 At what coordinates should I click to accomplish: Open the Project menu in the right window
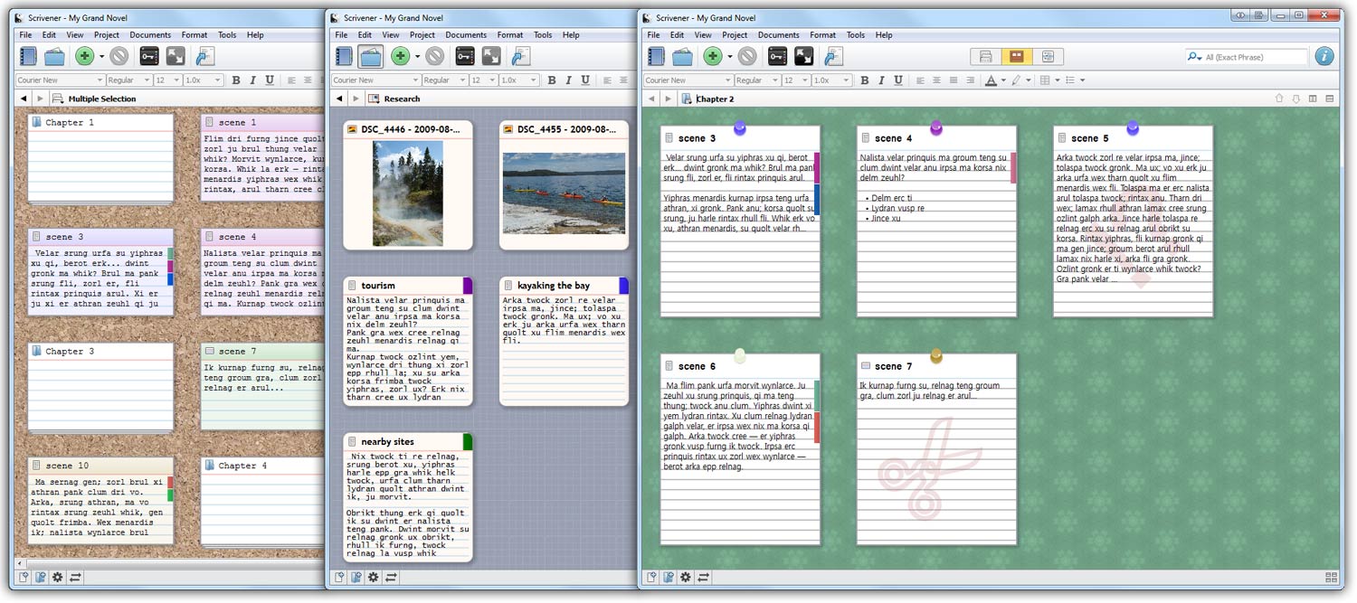[x=735, y=35]
